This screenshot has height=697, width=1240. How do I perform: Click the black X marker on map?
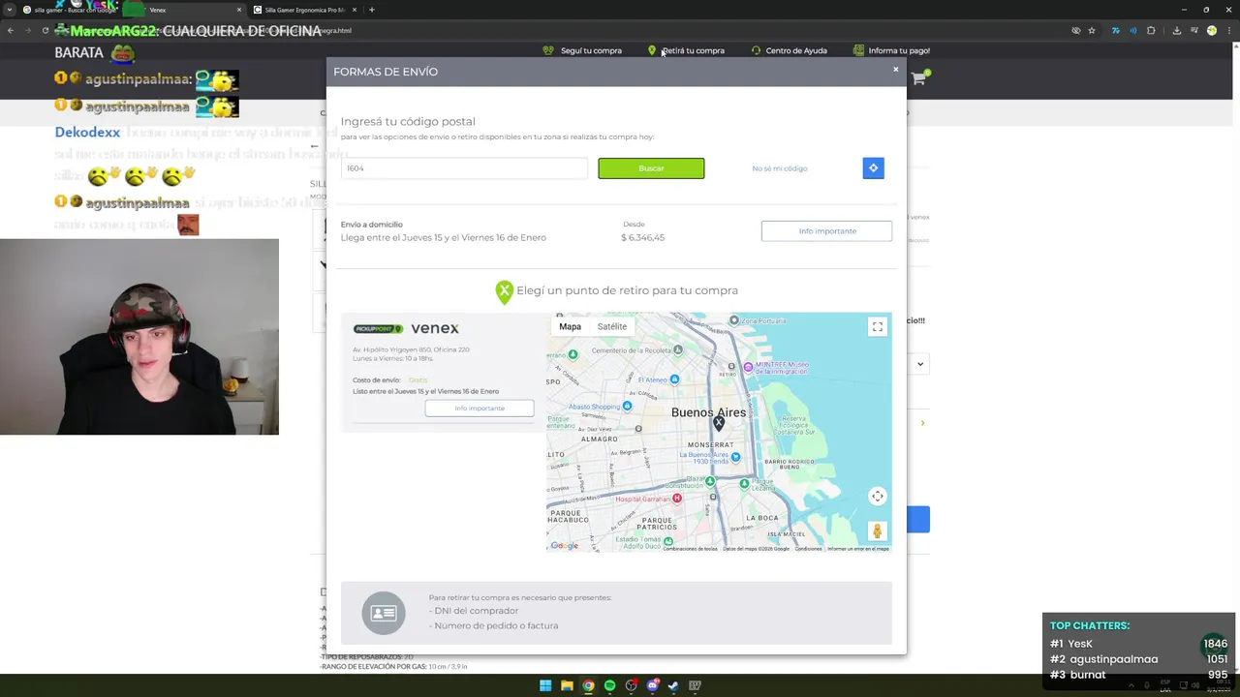(x=718, y=423)
